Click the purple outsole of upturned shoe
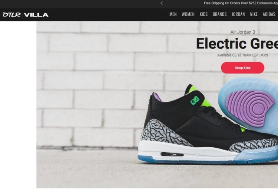 tap(250, 107)
